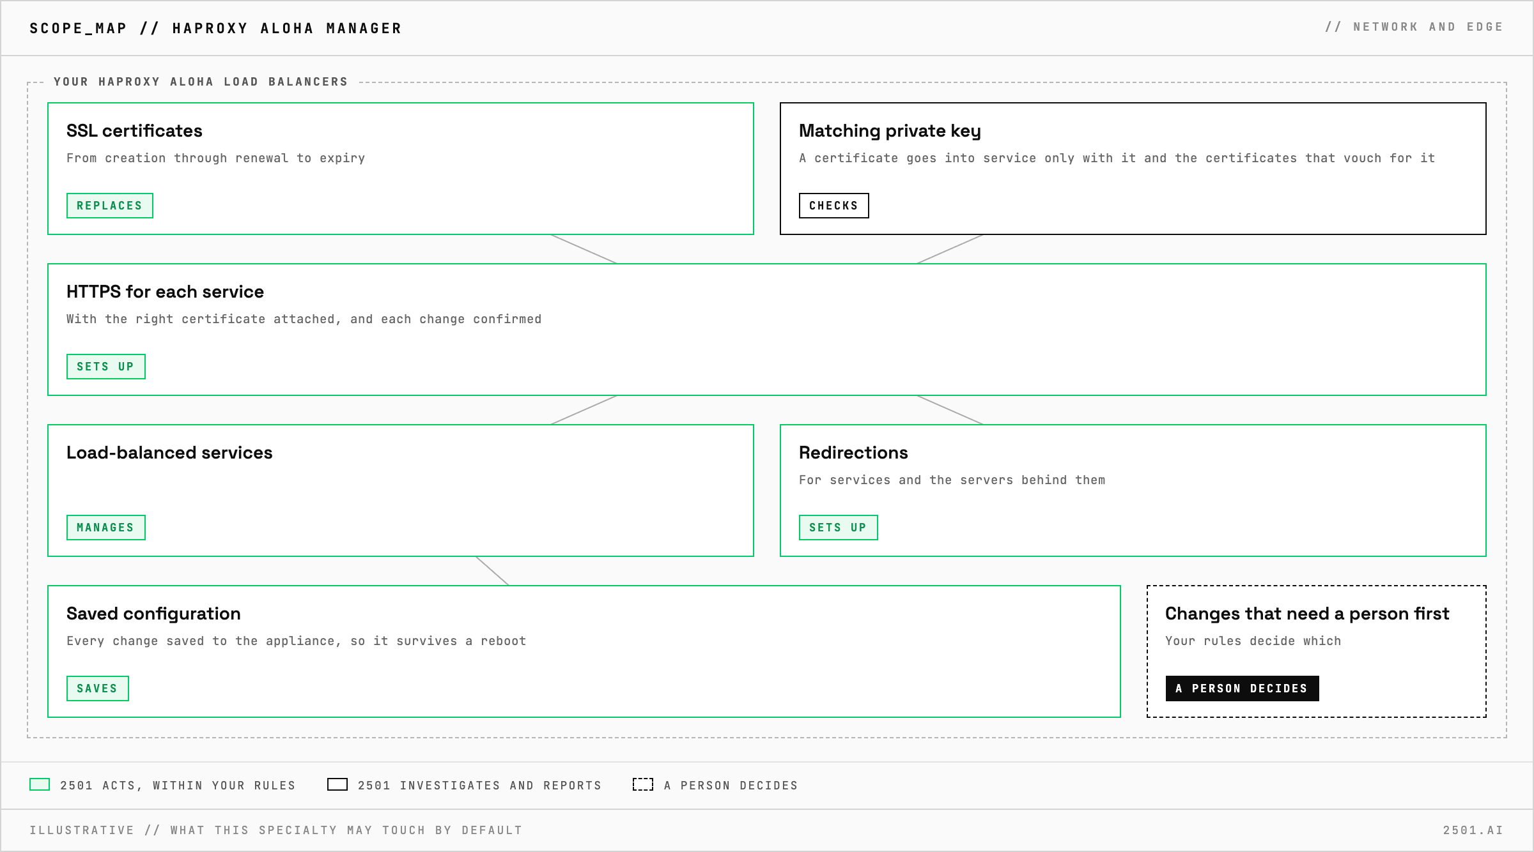Click the SETS UP tag under HTTPS for each service
The width and height of the screenshot is (1534, 852).
coord(106,367)
